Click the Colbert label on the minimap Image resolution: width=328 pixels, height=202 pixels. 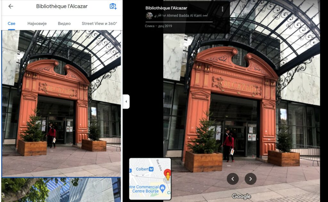coord(142,169)
